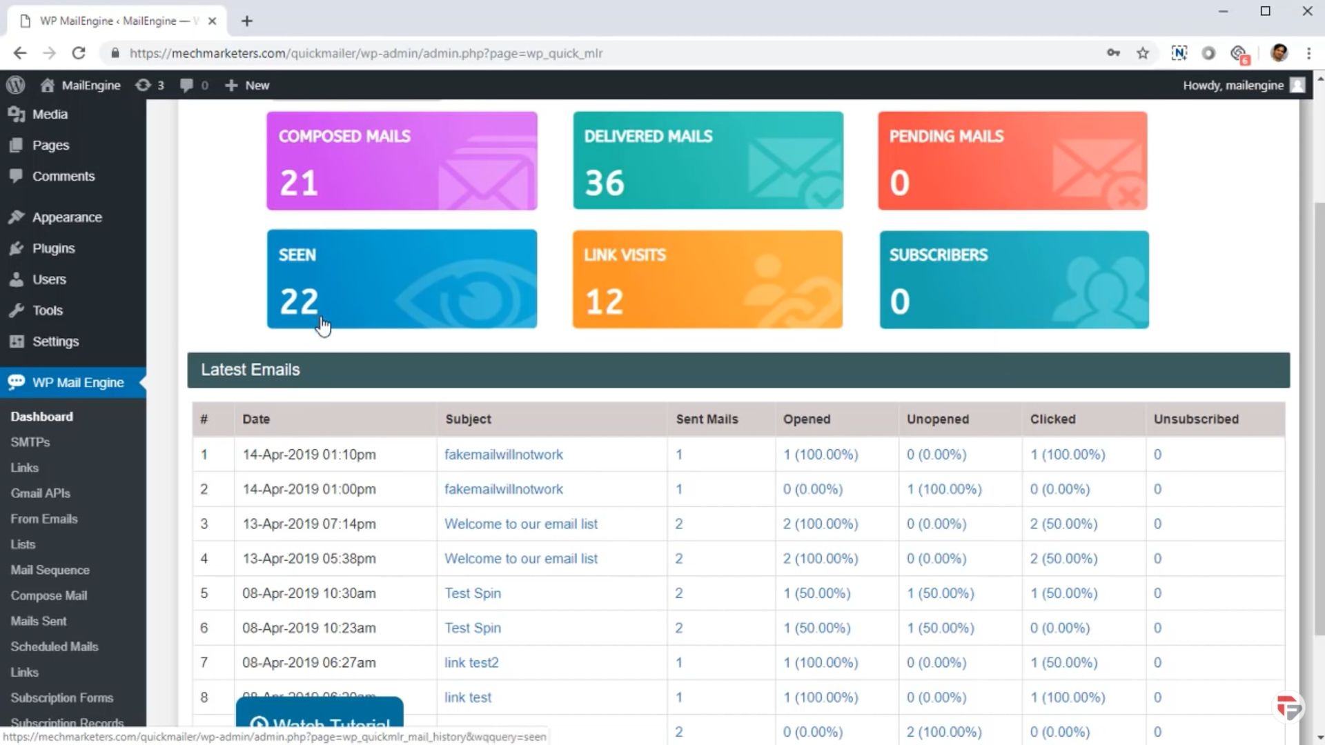
Task: Click the WordPress logo in the admin bar
Action: click(15, 85)
